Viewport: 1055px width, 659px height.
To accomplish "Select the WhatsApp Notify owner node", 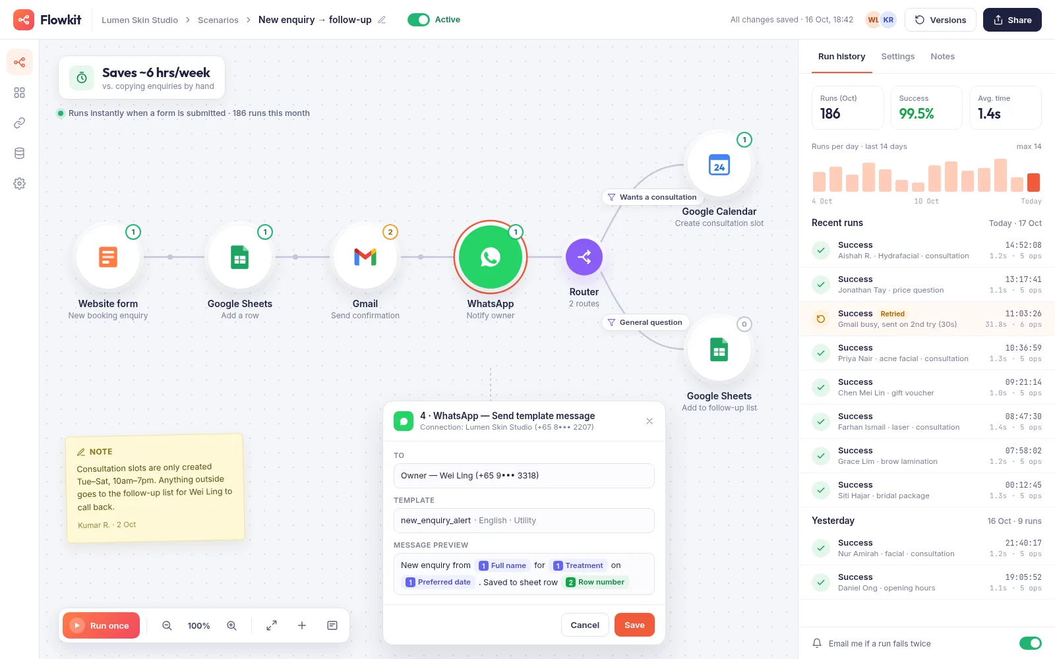I will pos(491,257).
